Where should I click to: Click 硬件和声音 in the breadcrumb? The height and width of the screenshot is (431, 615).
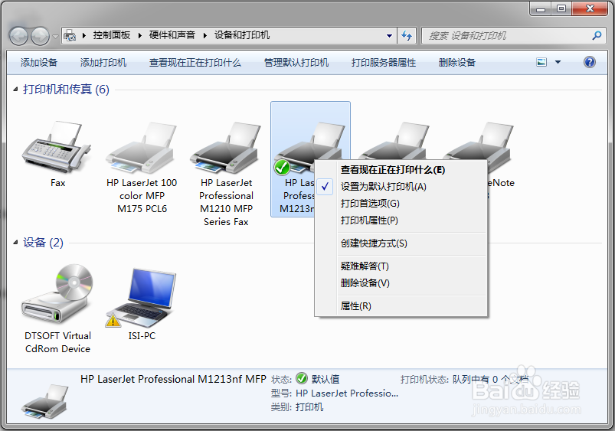click(x=172, y=35)
